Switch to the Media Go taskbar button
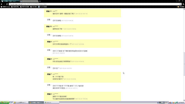Viewport: 185px width, 104px height. click(x=51, y=103)
